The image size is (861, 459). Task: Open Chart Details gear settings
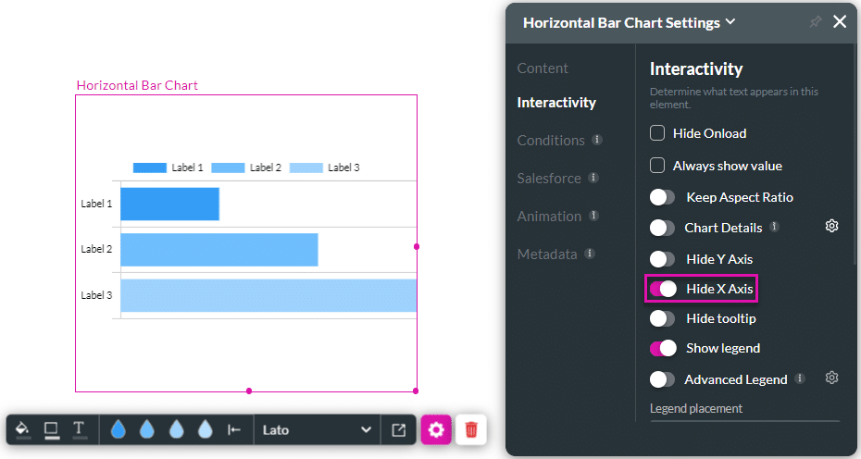pos(831,226)
